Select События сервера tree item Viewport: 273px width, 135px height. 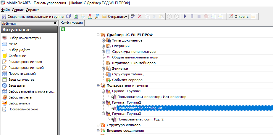point(127,80)
